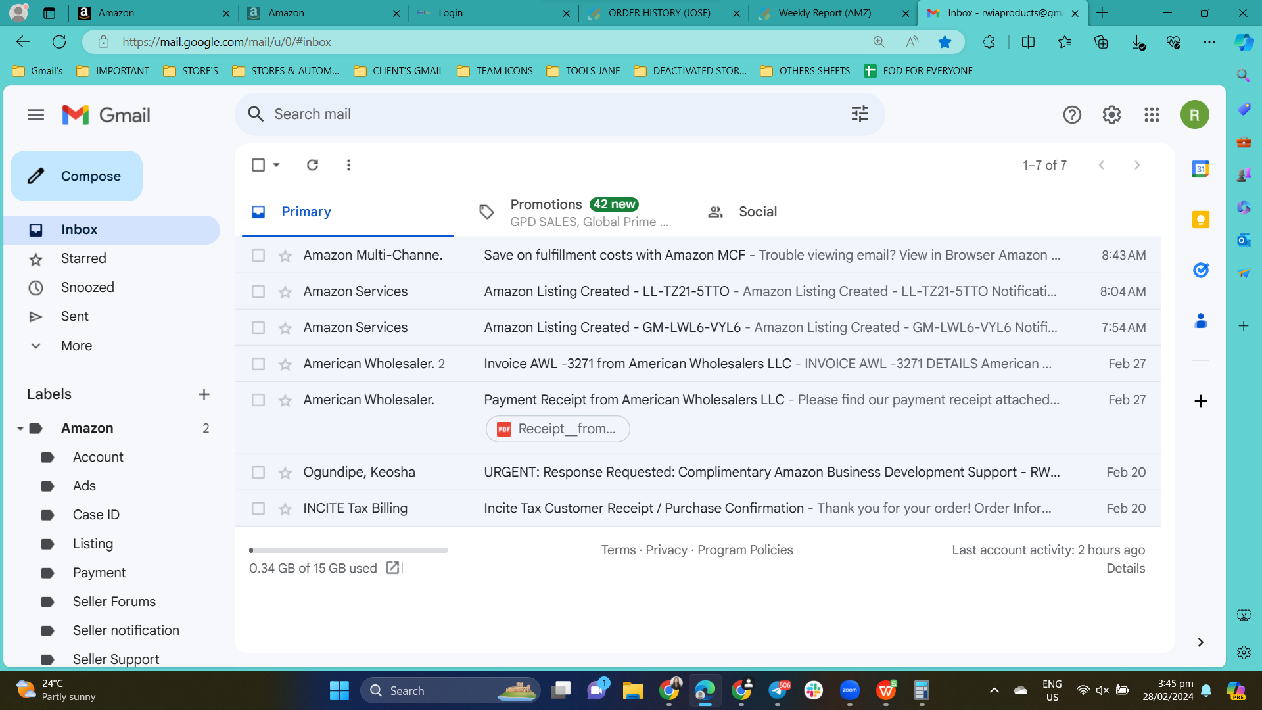Screen dimensions: 1262x710
Task: Open the Terms link
Action: click(619, 550)
